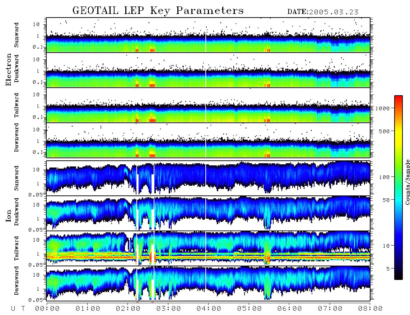Image resolution: width=410 pixels, height=315 pixels.
Task: Click the Electron "Duskward" panel label
Action: 17,69
